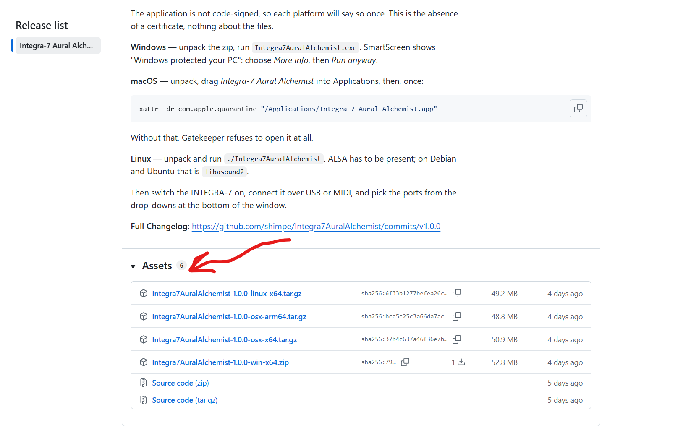Click the bold macOS label
The image size is (683, 443).
144,81
